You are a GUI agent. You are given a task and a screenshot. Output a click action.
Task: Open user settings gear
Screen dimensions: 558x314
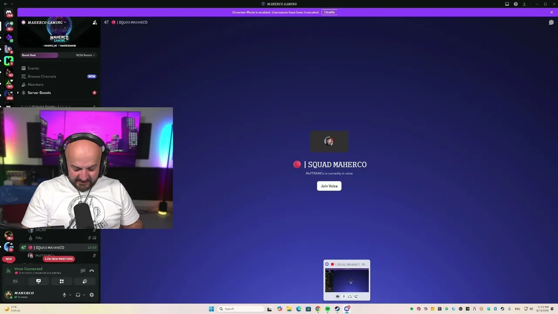click(92, 295)
